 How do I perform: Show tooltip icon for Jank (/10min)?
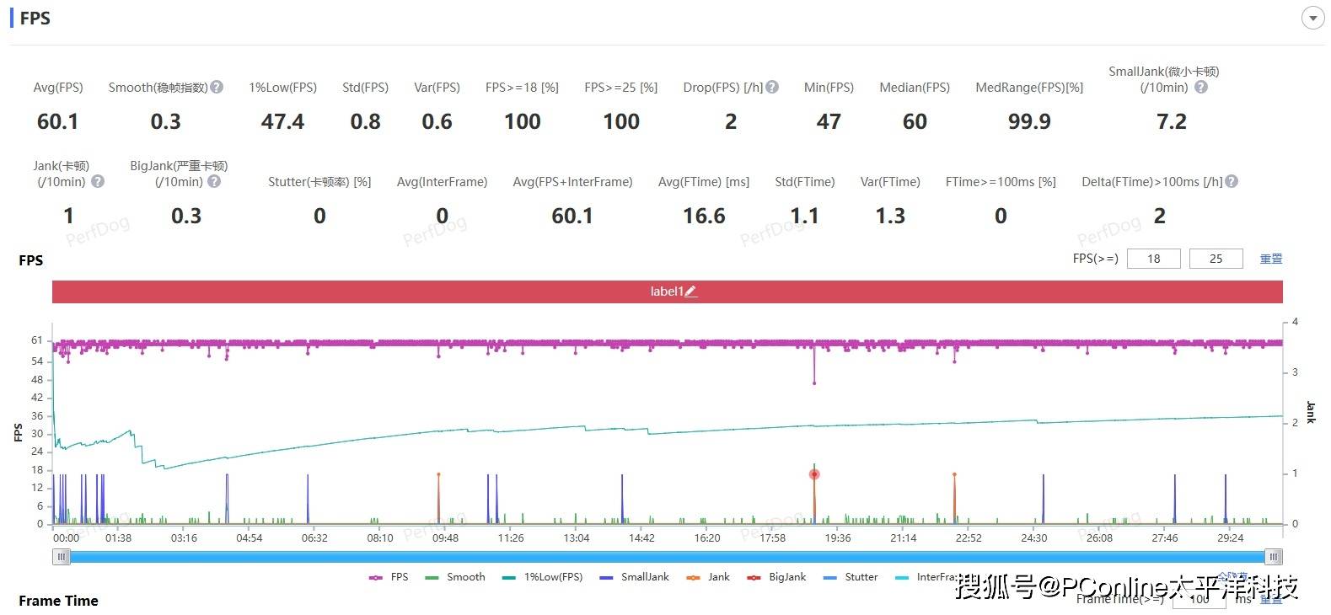(98, 182)
